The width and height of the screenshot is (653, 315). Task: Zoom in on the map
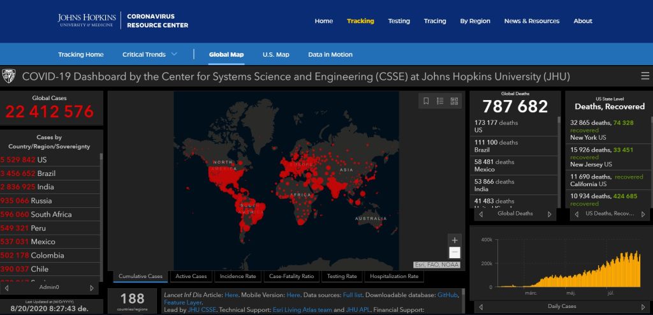point(455,240)
